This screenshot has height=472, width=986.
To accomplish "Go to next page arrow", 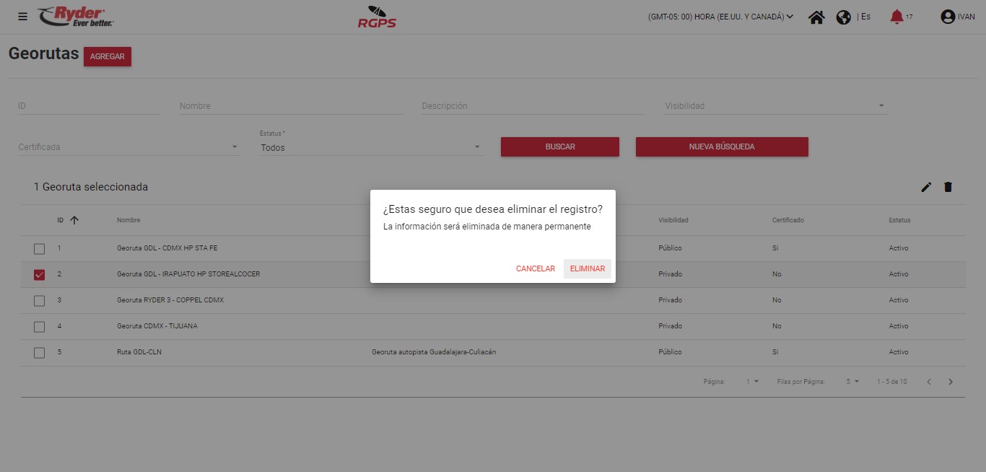I will (951, 381).
